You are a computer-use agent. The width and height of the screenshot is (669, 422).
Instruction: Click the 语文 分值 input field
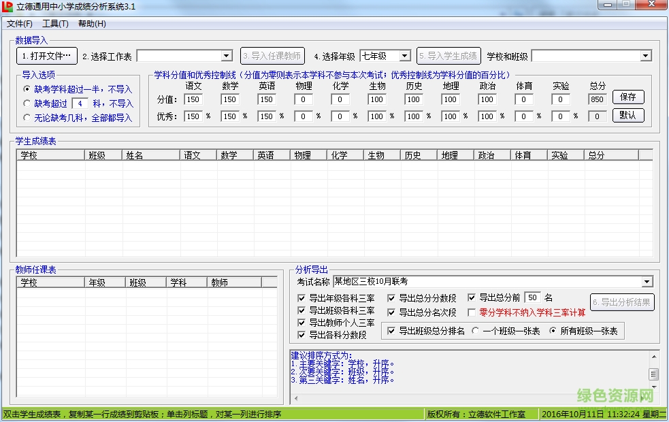(193, 99)
